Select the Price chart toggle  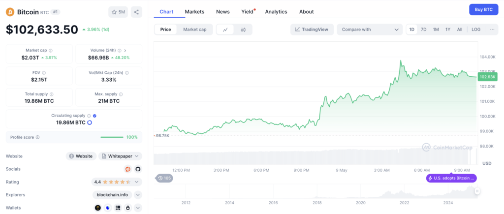pos(166,30)
